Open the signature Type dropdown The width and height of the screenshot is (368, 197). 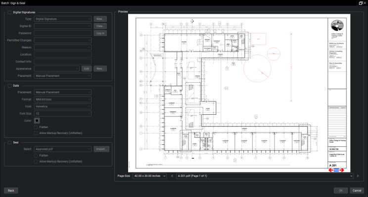tap(63, 19)
